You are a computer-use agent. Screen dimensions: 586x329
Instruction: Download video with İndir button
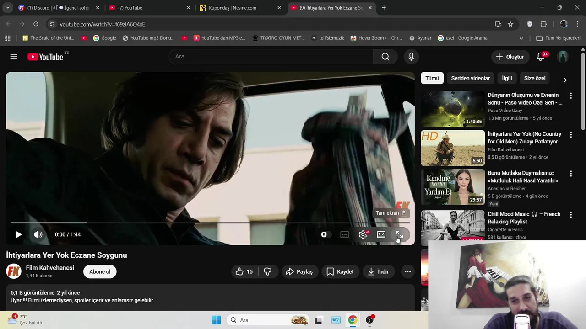click(379, 271)
